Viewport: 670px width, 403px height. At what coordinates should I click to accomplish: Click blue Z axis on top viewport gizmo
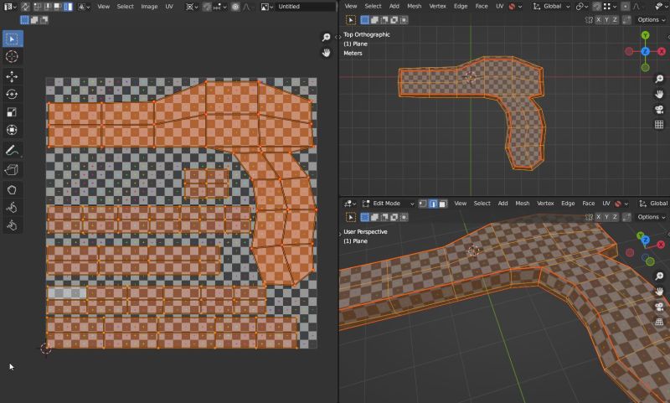pos(645,51)
